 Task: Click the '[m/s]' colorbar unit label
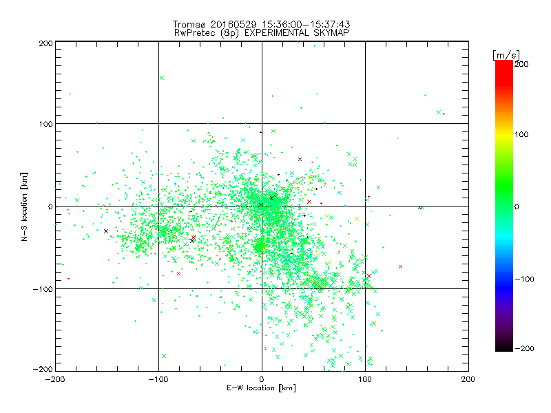(506, 55)
